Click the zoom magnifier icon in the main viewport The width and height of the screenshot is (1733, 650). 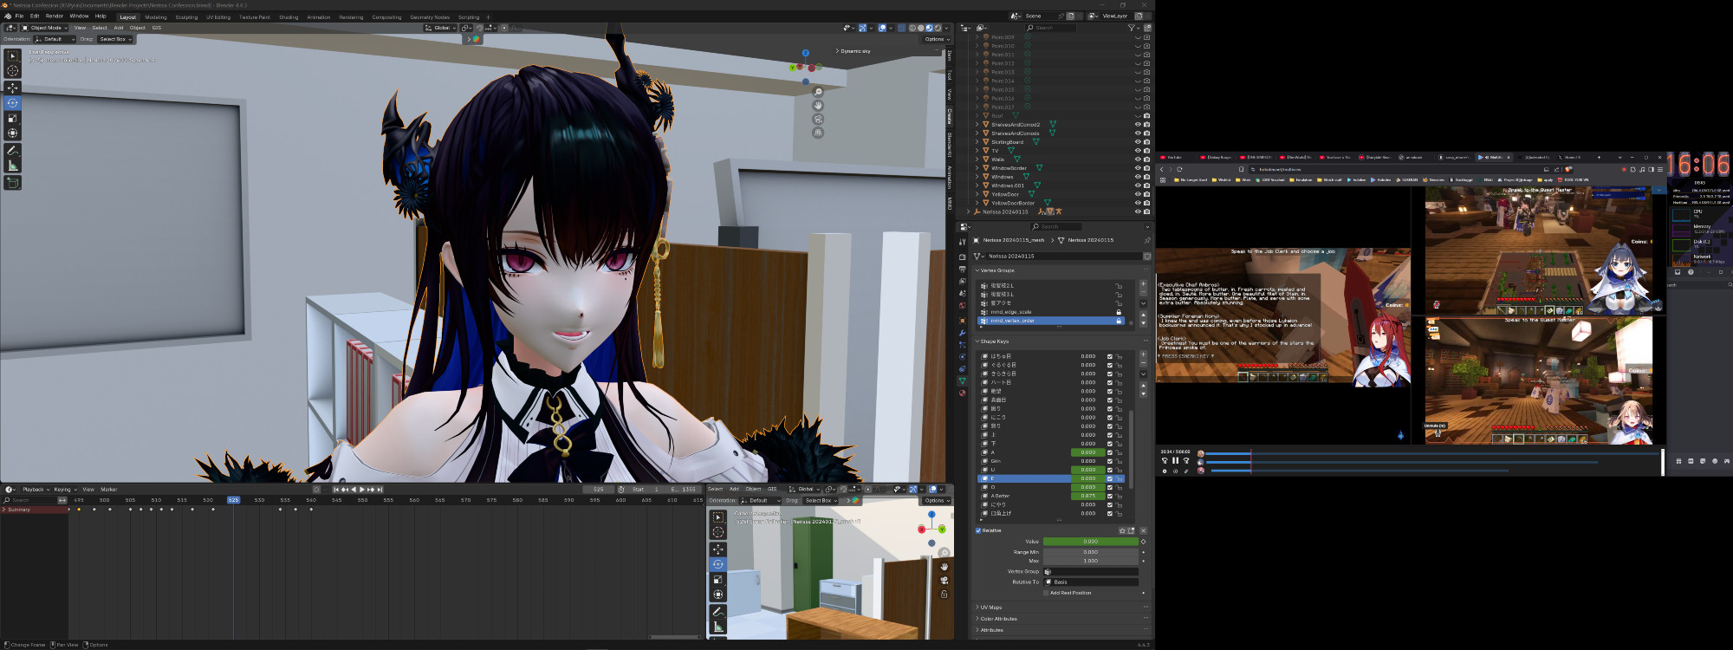[818, 92]
